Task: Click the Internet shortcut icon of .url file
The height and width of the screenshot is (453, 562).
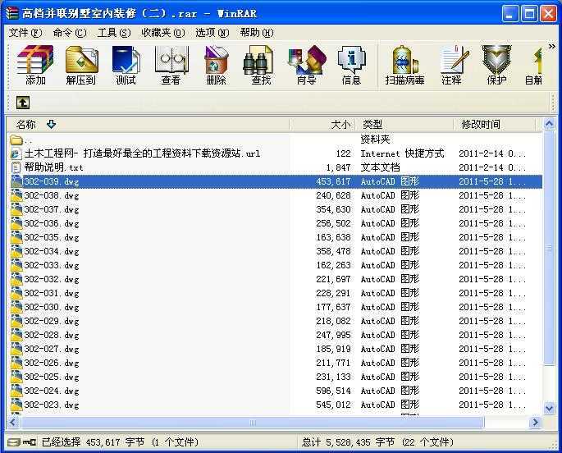Action: (16, 153)
